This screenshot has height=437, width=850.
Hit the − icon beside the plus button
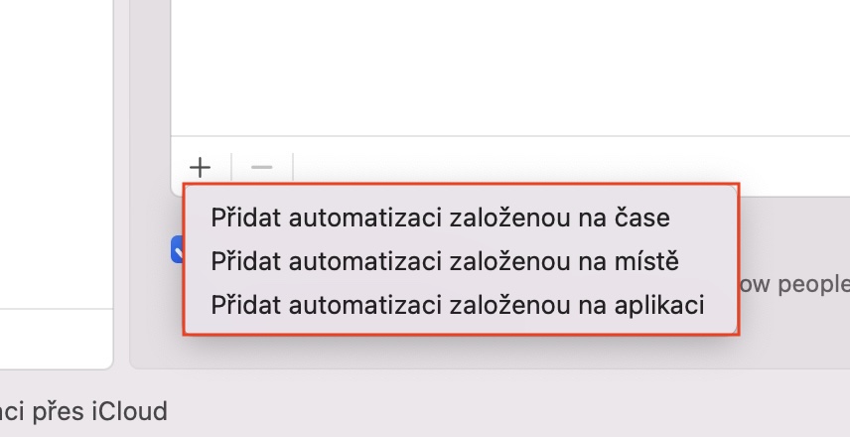pos(262,167)
